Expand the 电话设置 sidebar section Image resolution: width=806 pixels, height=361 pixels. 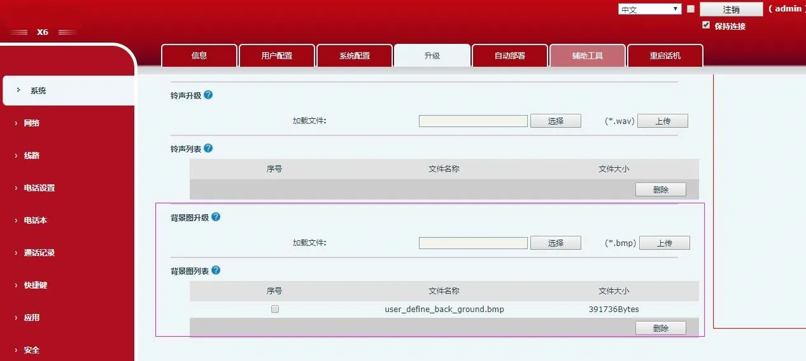point(39,188)
